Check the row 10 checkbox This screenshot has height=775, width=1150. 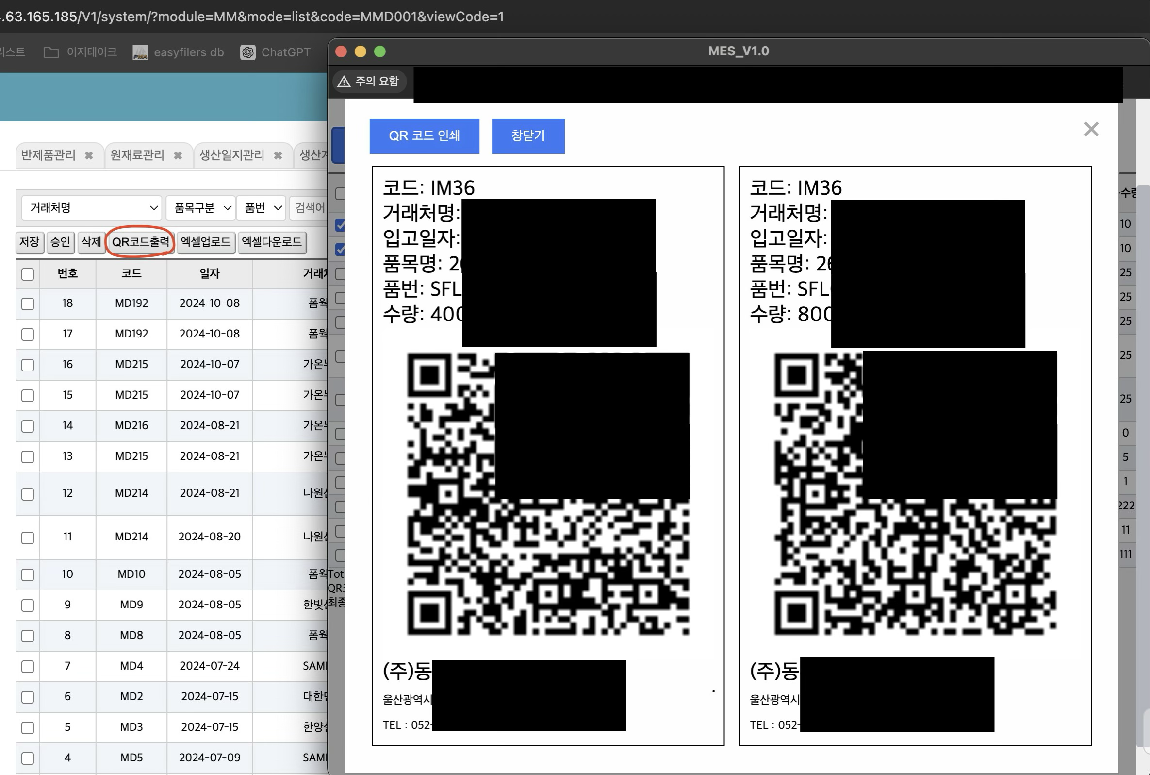click(28, 574)
